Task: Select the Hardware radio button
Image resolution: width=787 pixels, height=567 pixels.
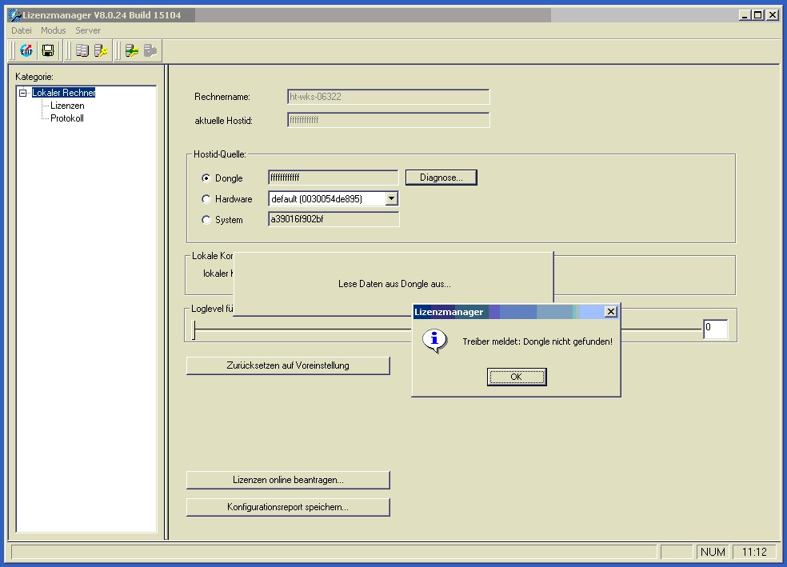Action: 206,198
